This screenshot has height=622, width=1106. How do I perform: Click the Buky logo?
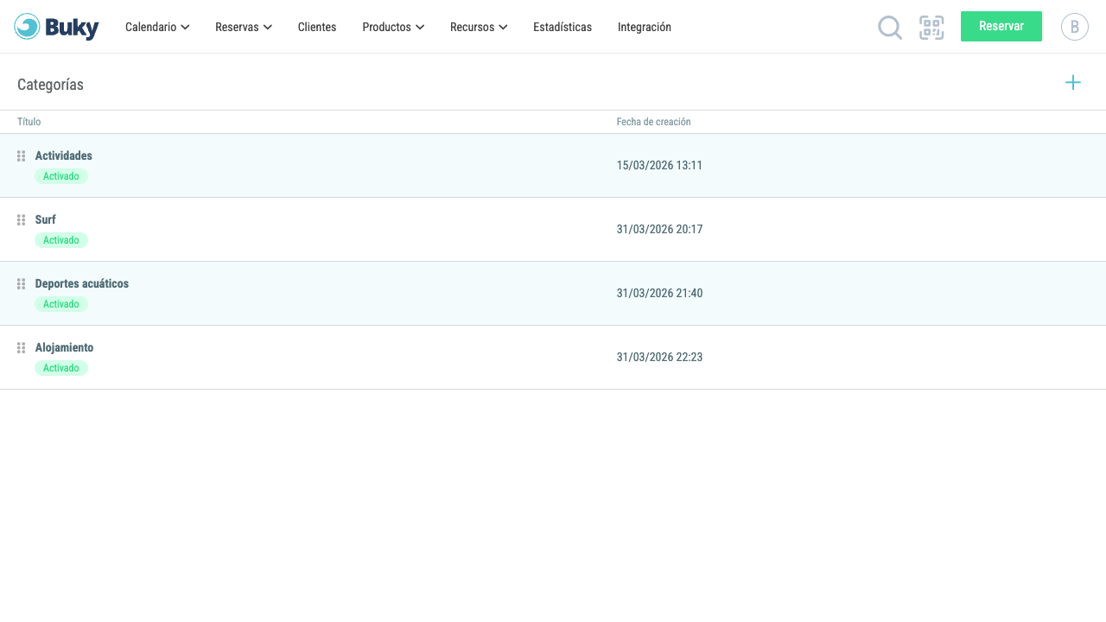pos(57,27)
